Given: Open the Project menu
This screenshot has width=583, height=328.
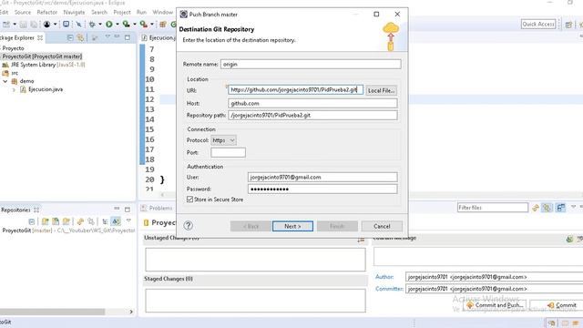Looking at the screenshot, I should pos(122,12).
